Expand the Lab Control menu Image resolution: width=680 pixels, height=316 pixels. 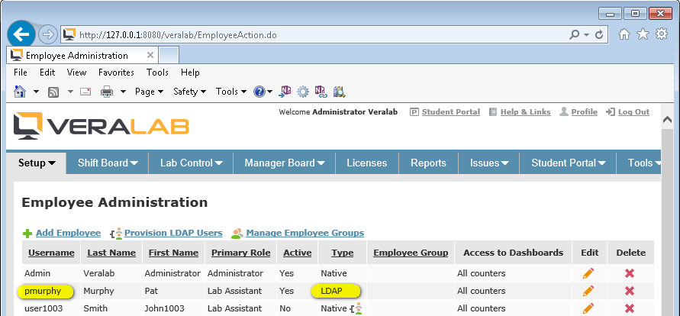click(x=192, y=163)
